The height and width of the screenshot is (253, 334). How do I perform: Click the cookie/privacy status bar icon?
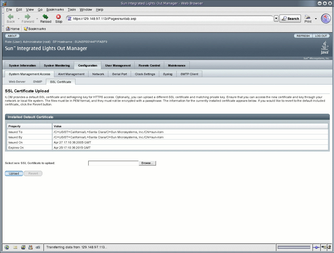[x=324, y=247]
